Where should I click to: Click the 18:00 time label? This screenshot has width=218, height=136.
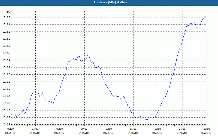pos(158,129)
